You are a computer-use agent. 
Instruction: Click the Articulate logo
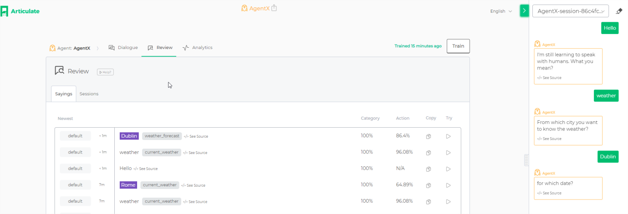click(x=20, y=11)
